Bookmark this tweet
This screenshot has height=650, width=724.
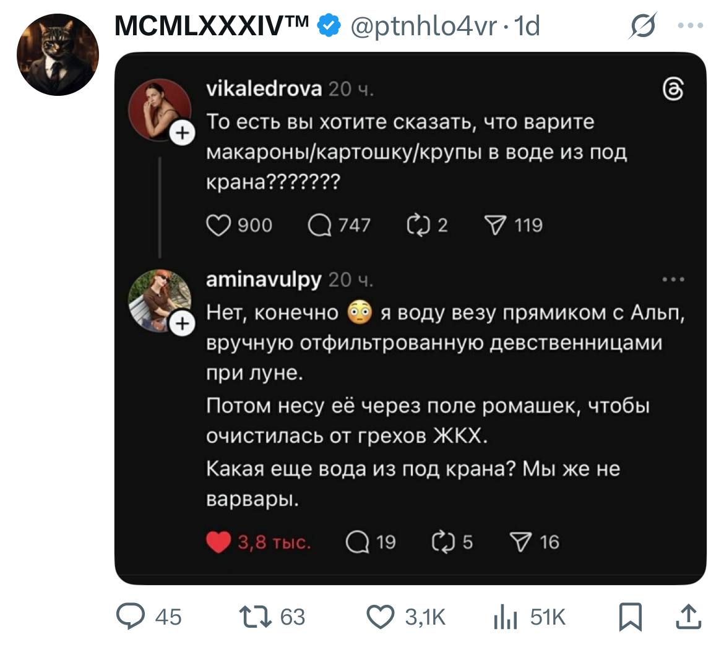(x=631, y=617)
